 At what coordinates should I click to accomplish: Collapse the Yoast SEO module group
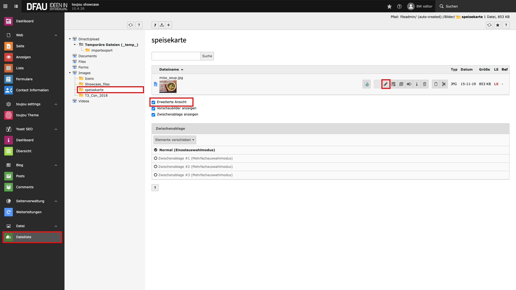point(56,129)
